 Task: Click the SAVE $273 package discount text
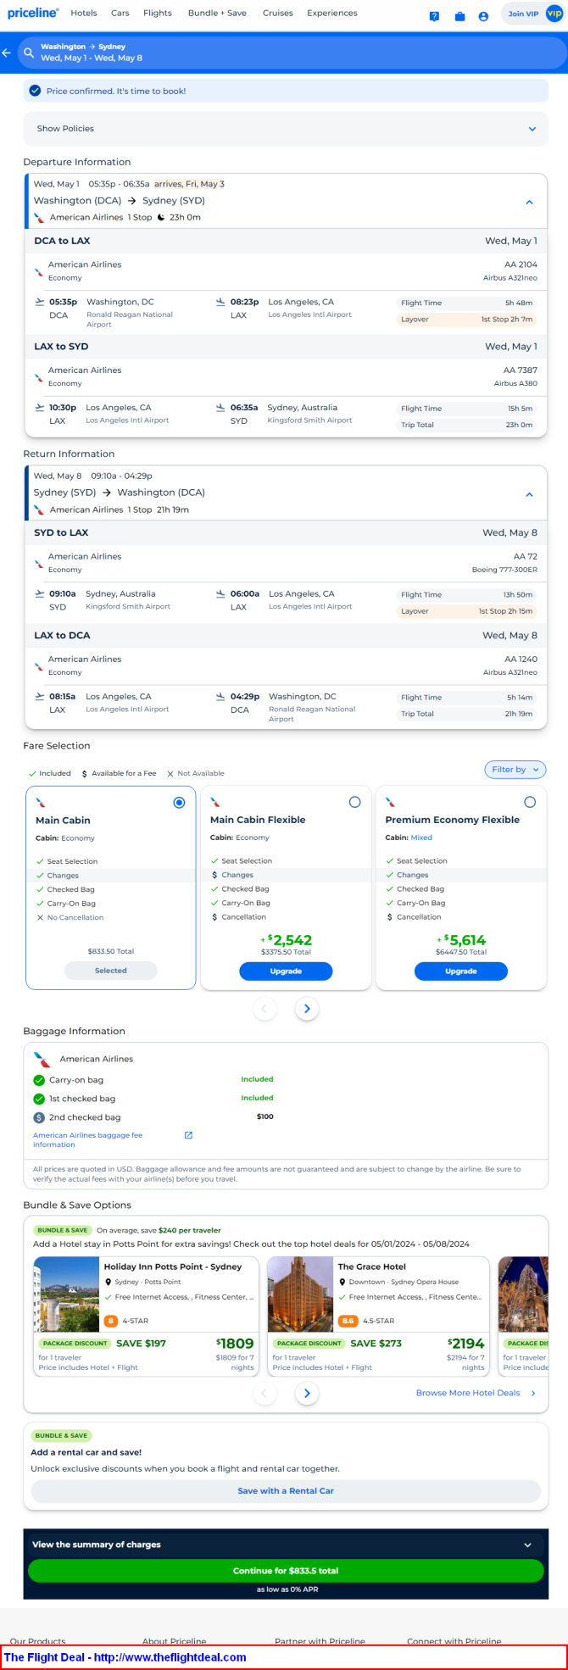click(x=376, y=1343)
